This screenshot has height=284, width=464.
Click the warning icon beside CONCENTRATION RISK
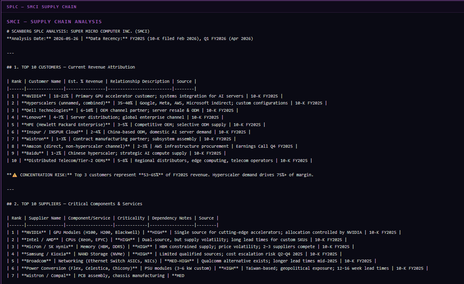tap(15, 175)
